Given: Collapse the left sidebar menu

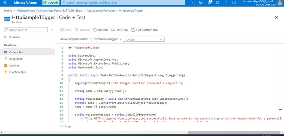Looking at the screenshot, I should [x=51, y=30].
